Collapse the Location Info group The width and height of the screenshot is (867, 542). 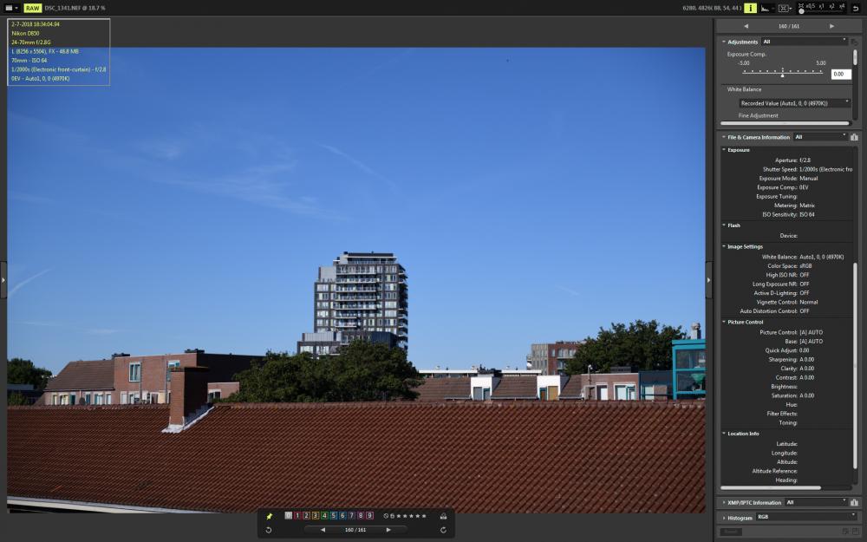pos(724,434)
